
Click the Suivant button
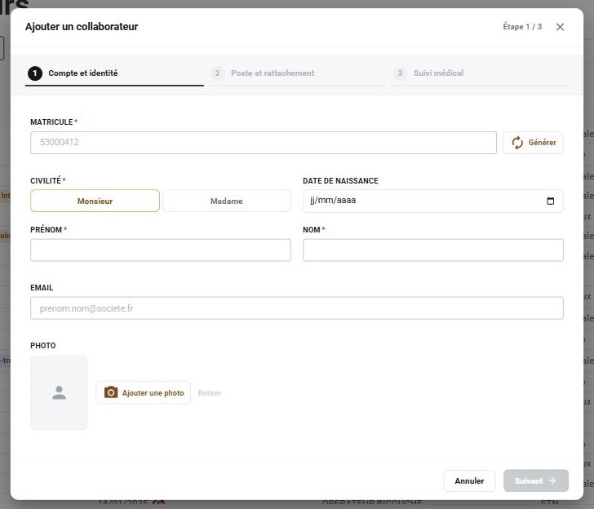pos(535,480)
